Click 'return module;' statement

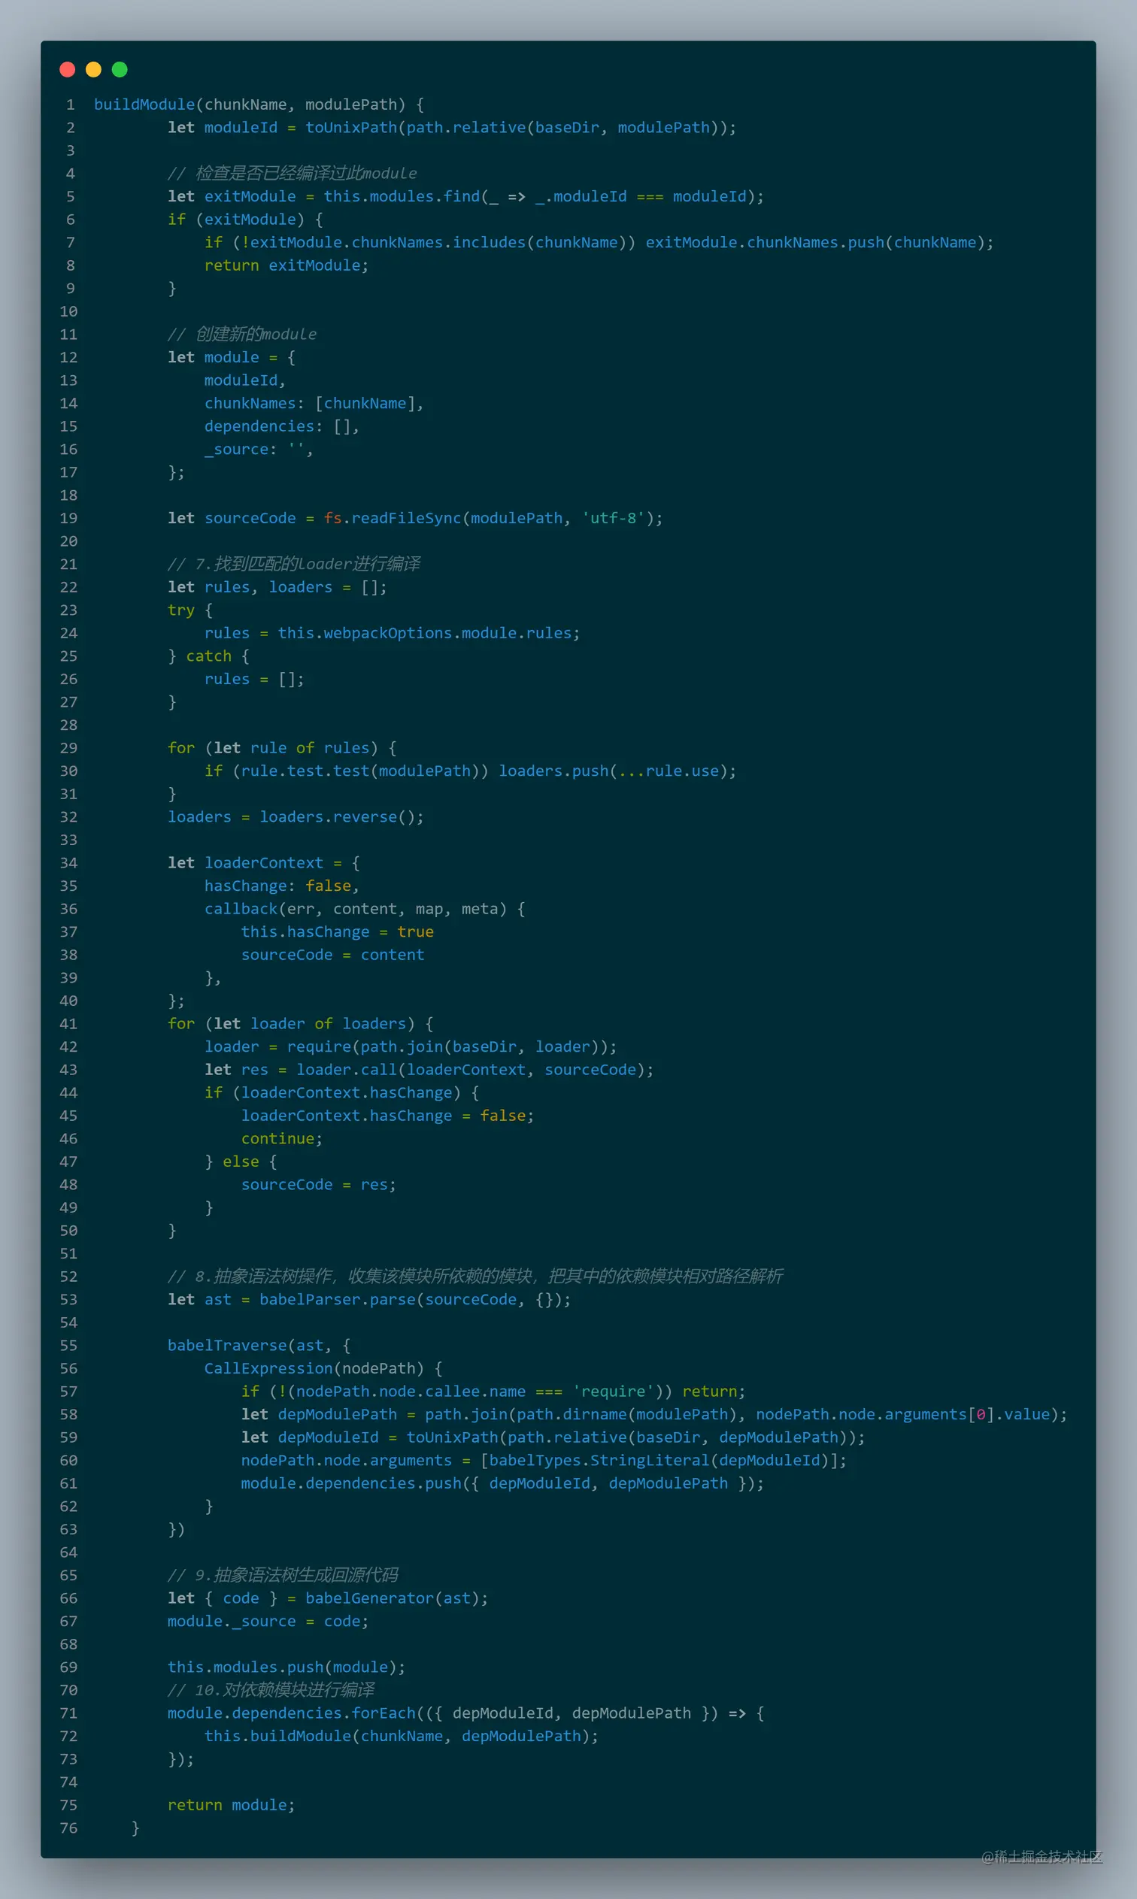click(x=232, y=1804)
